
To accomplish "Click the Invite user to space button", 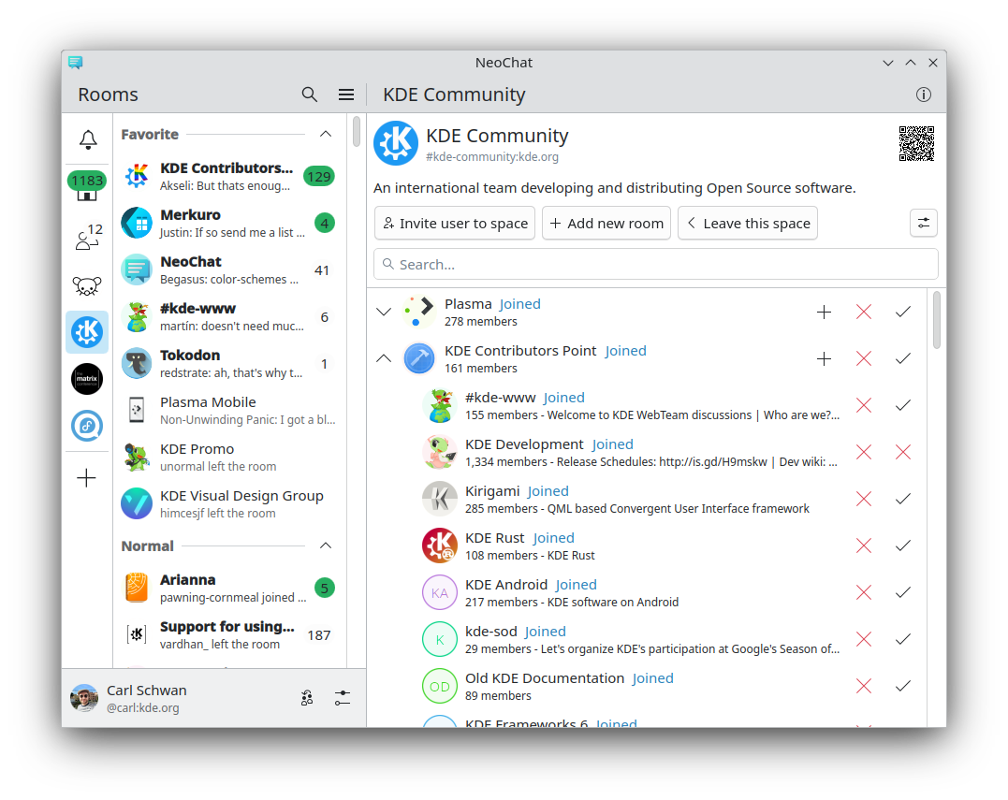I will 455,224.
